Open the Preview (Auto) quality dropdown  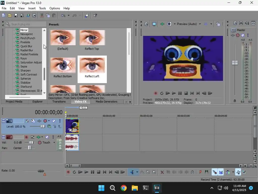tap(200, 24)
